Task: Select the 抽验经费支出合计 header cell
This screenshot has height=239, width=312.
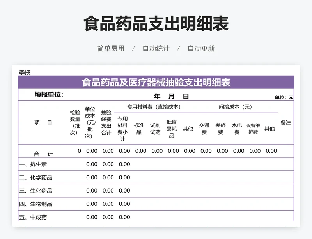Action: pos(106,122)
